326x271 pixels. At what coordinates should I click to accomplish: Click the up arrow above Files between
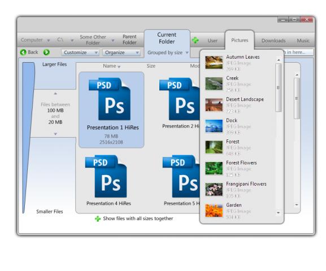point(55,94)
